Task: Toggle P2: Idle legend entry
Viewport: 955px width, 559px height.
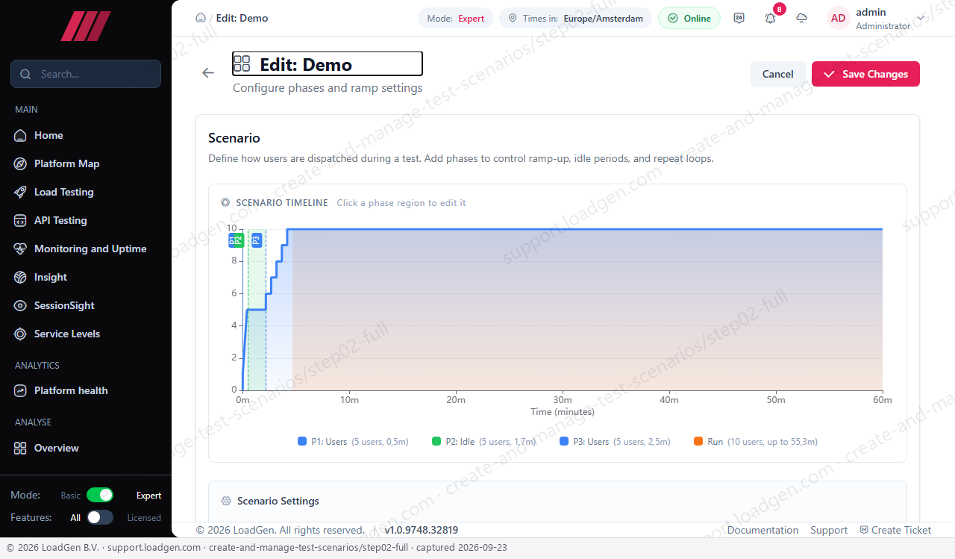Action: point(483,442)
